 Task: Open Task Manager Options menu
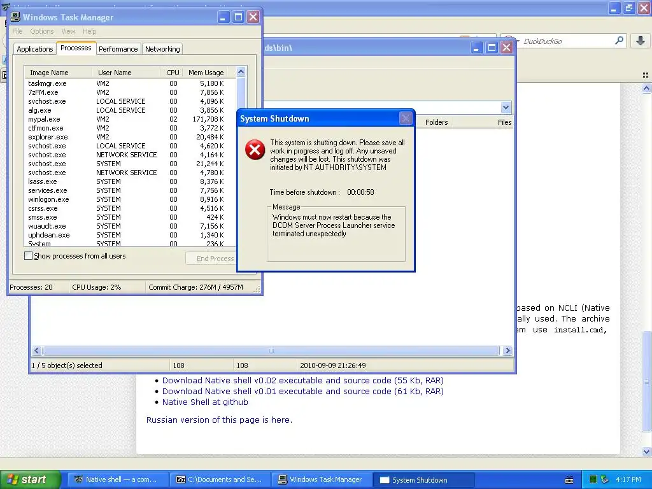(41, 31)
